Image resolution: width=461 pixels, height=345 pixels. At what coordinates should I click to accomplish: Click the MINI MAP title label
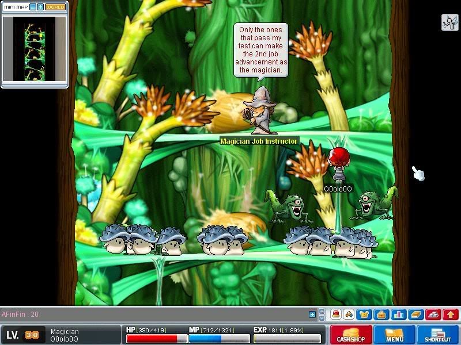click(x=16, y=7)
